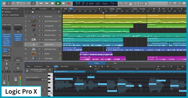Mute the Drummer track
The width and height of the screenshot is (188, 98).
(39, 16)
